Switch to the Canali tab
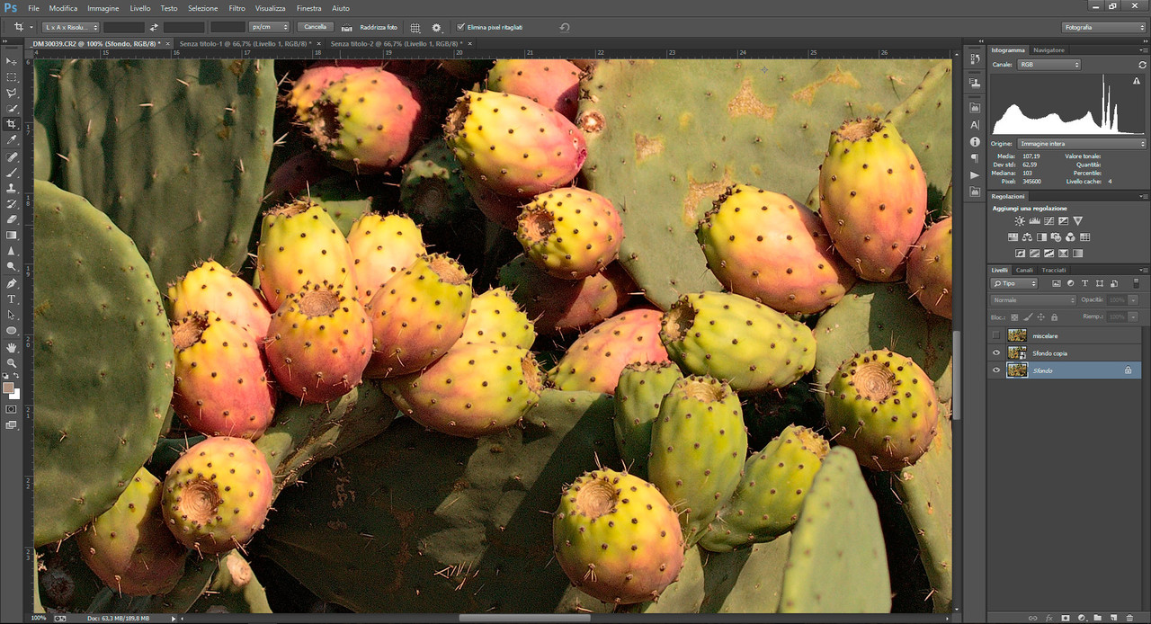This screenshot has height=624, width=1151. [1024, 270]
